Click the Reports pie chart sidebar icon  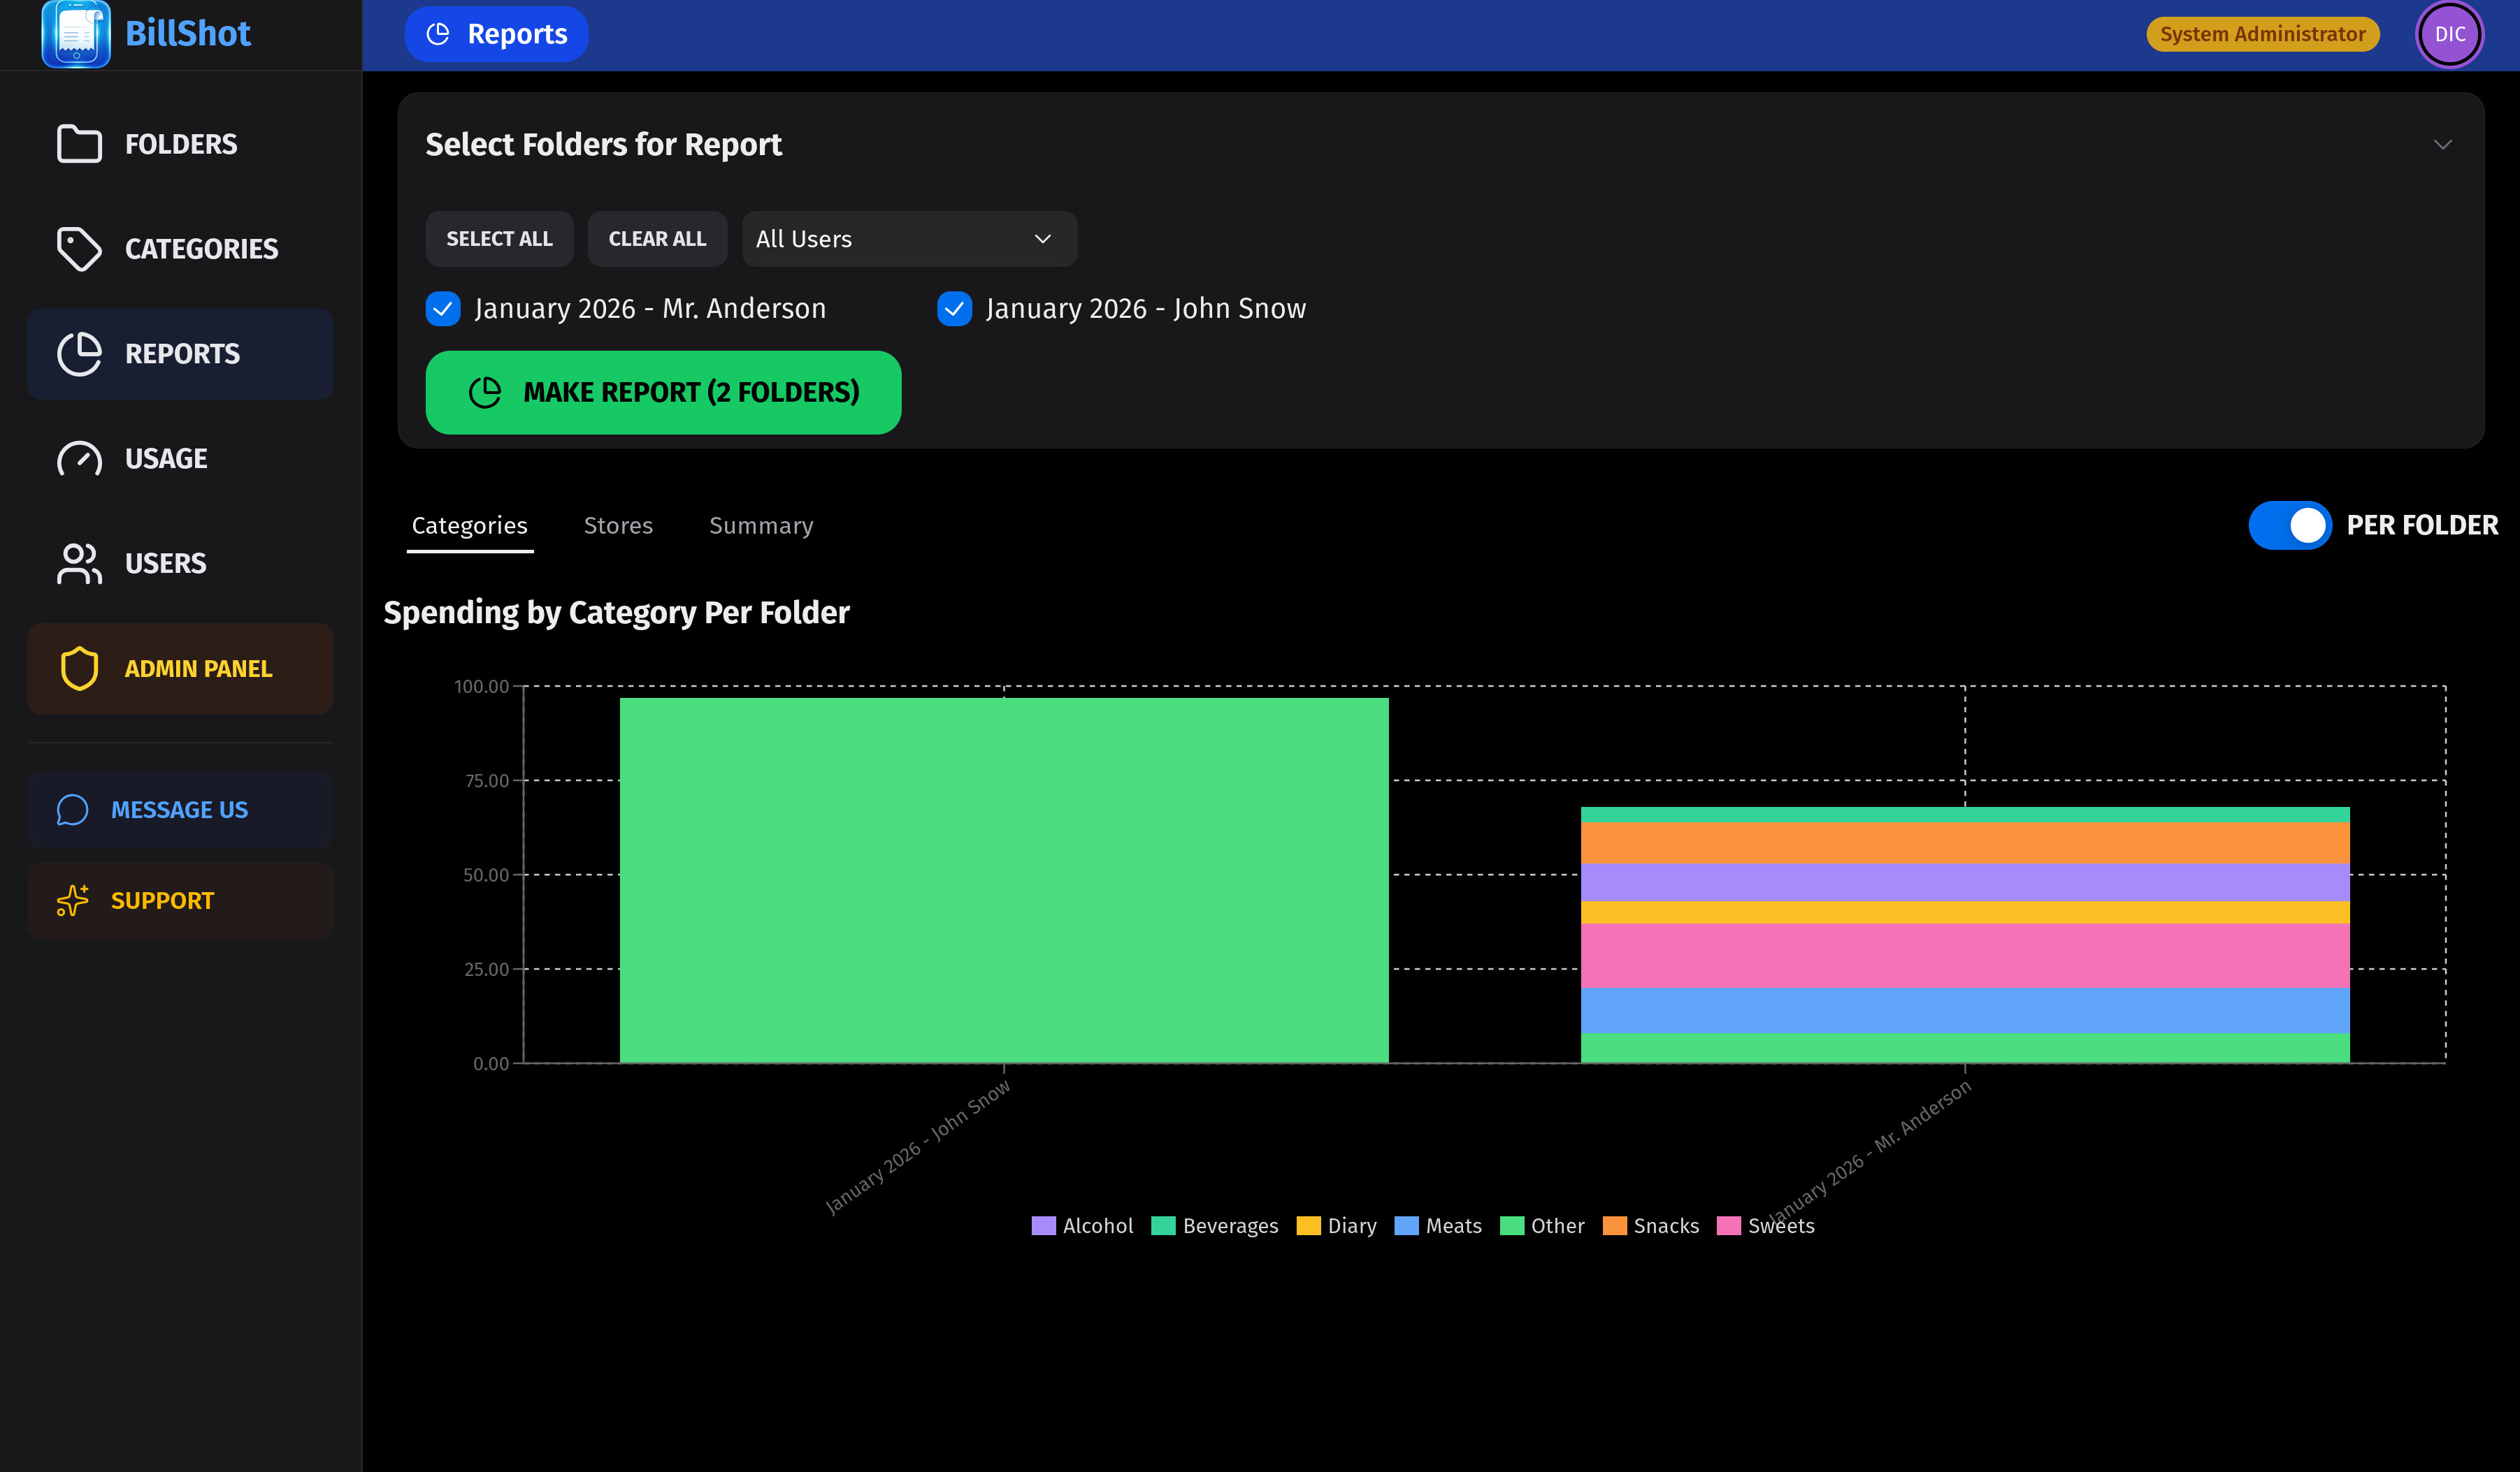(x=79, y=354)
